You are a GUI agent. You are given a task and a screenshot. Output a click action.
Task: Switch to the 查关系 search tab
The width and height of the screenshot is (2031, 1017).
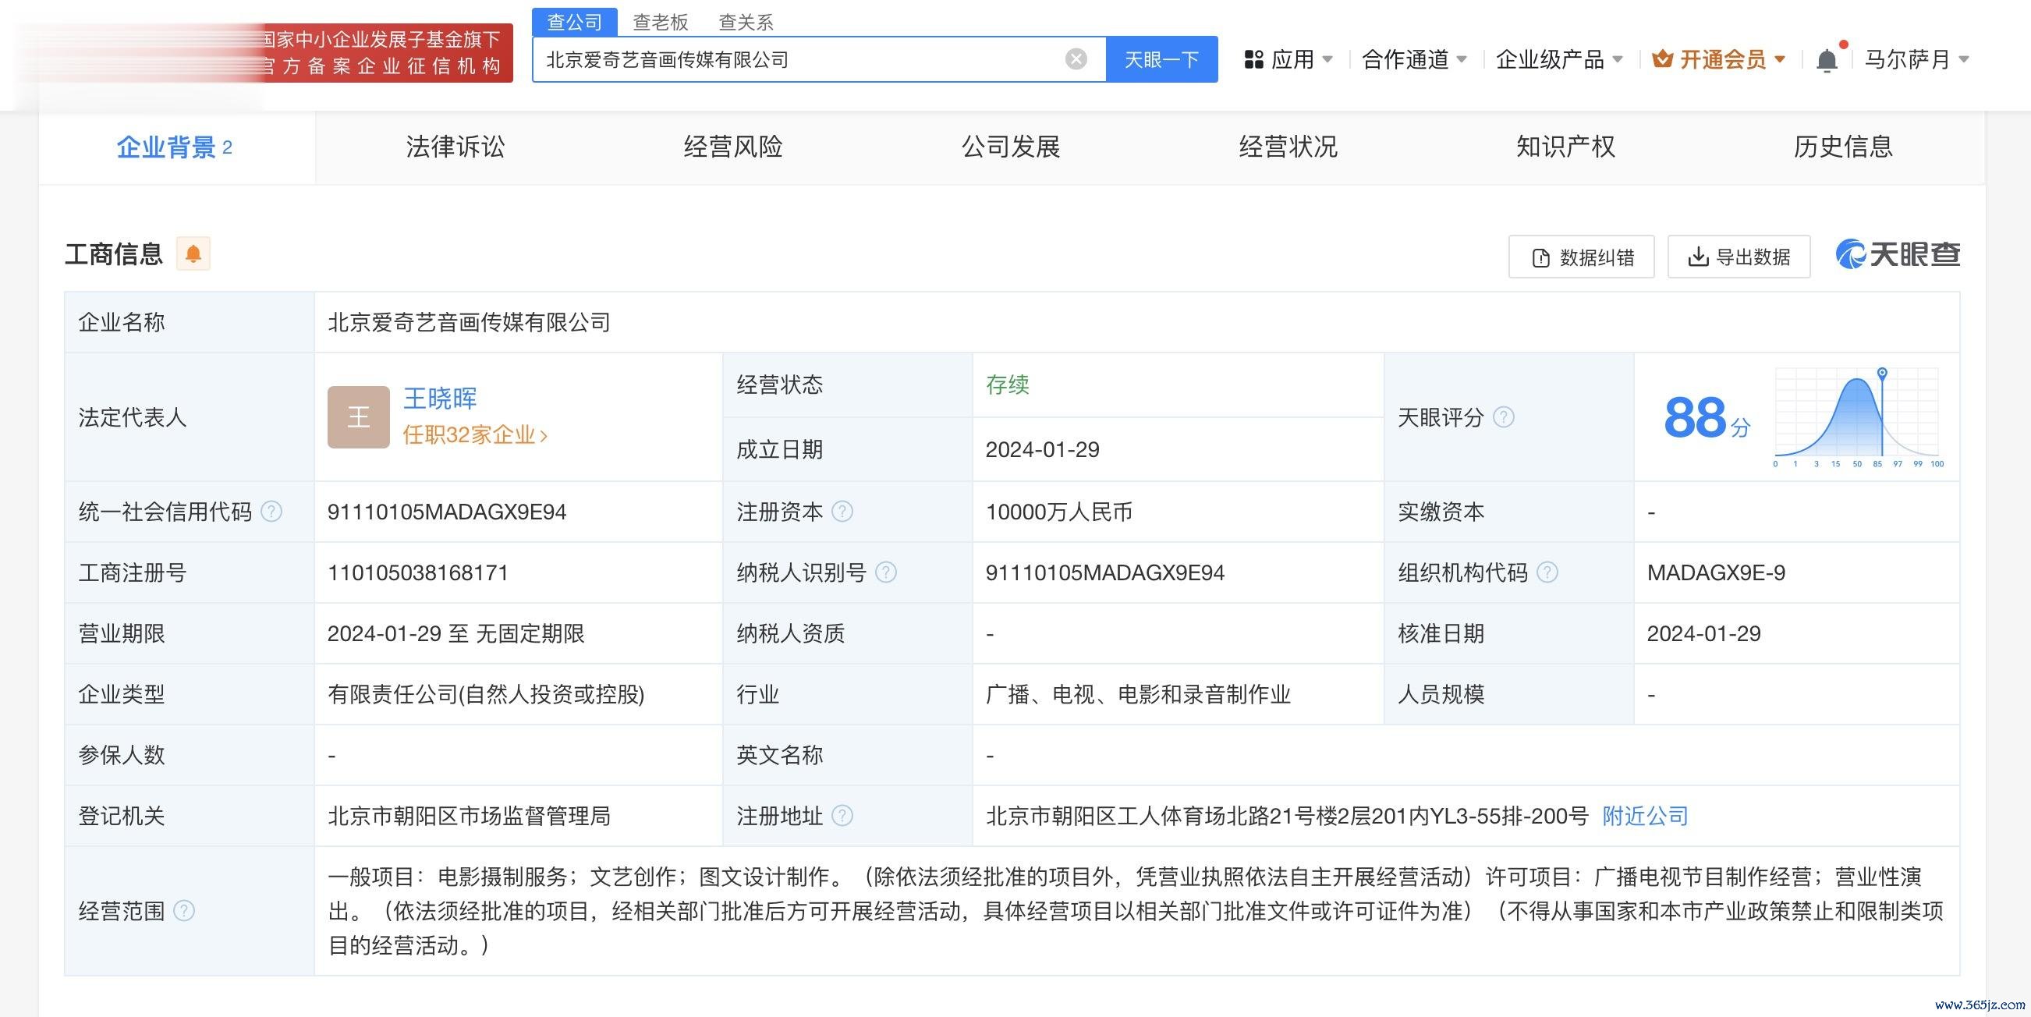click(x=746, y=22)
